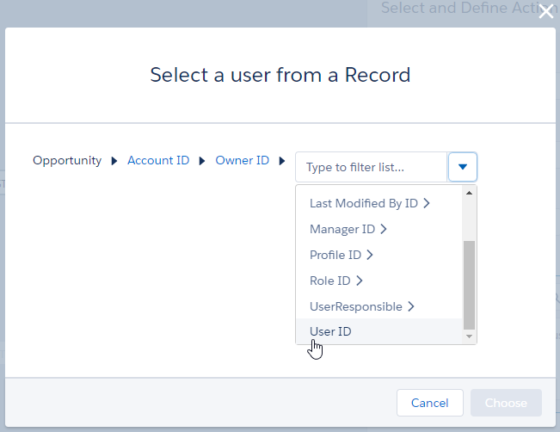Click the Owner ID breadcrumb link

(x=242, y=161)
